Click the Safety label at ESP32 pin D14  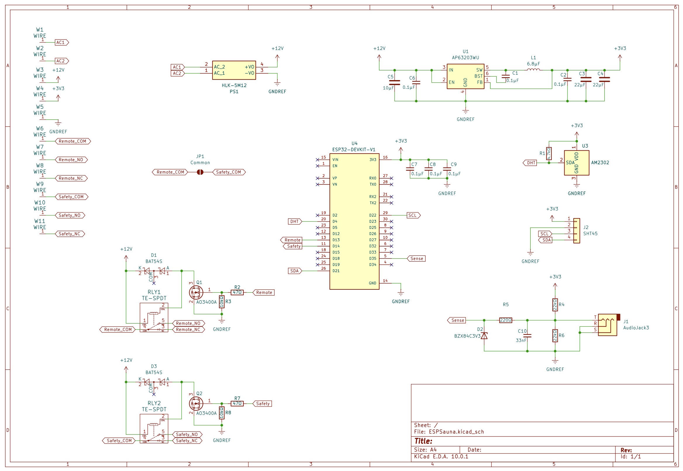[292, 246]
